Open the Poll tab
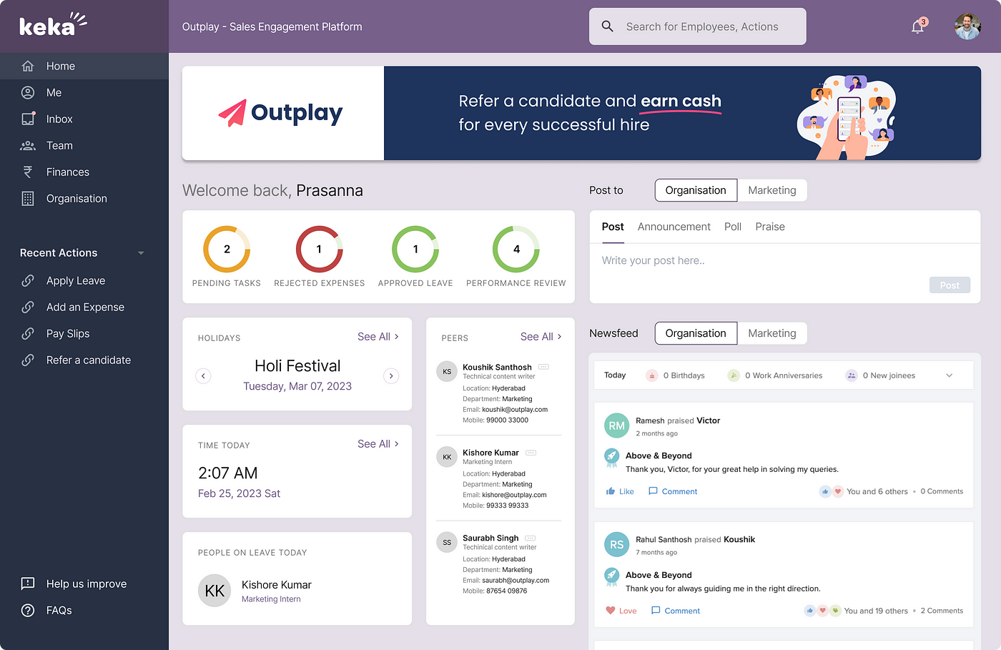The width and height of the screenshot is (1001, 650). click(x=732, y=227)
